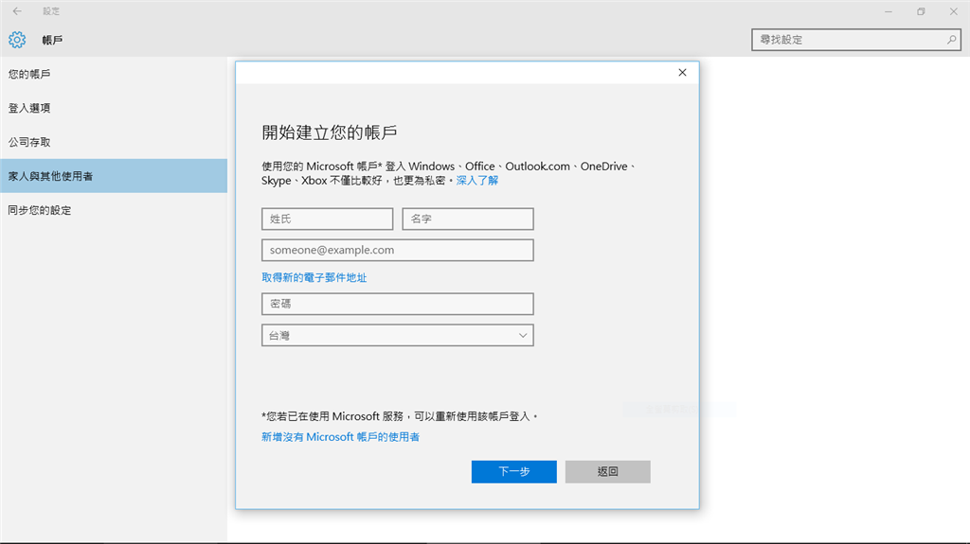Open the 台灣 country dropdown
970x544 pixels.
(398, 335)
